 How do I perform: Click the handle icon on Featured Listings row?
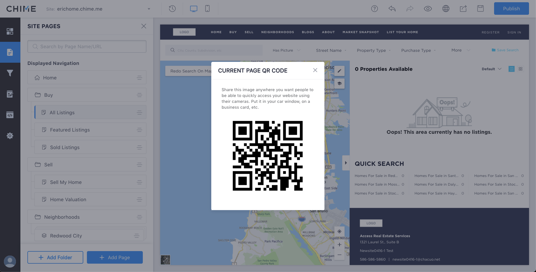point(139,130)
